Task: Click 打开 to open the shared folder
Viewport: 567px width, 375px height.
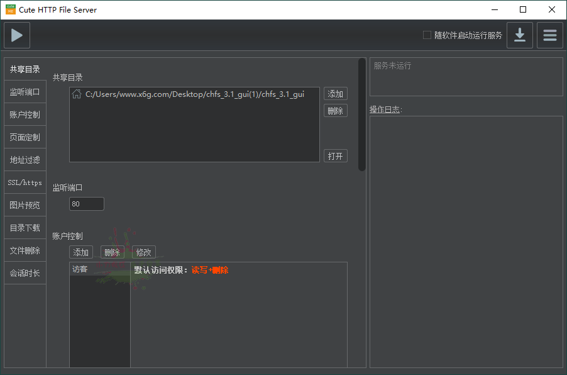Action: (335, 155)
